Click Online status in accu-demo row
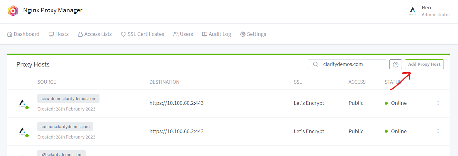Image resolution: width=458 pixels, height=156 pixels. pyautogui.click(x=396, y=103)
